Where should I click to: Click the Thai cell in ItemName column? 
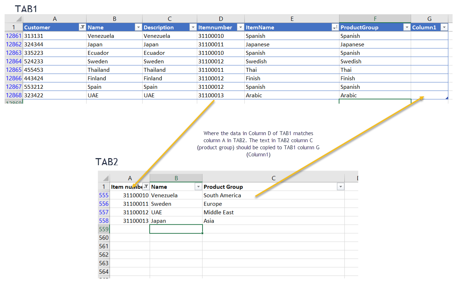[x=292, y=70]
